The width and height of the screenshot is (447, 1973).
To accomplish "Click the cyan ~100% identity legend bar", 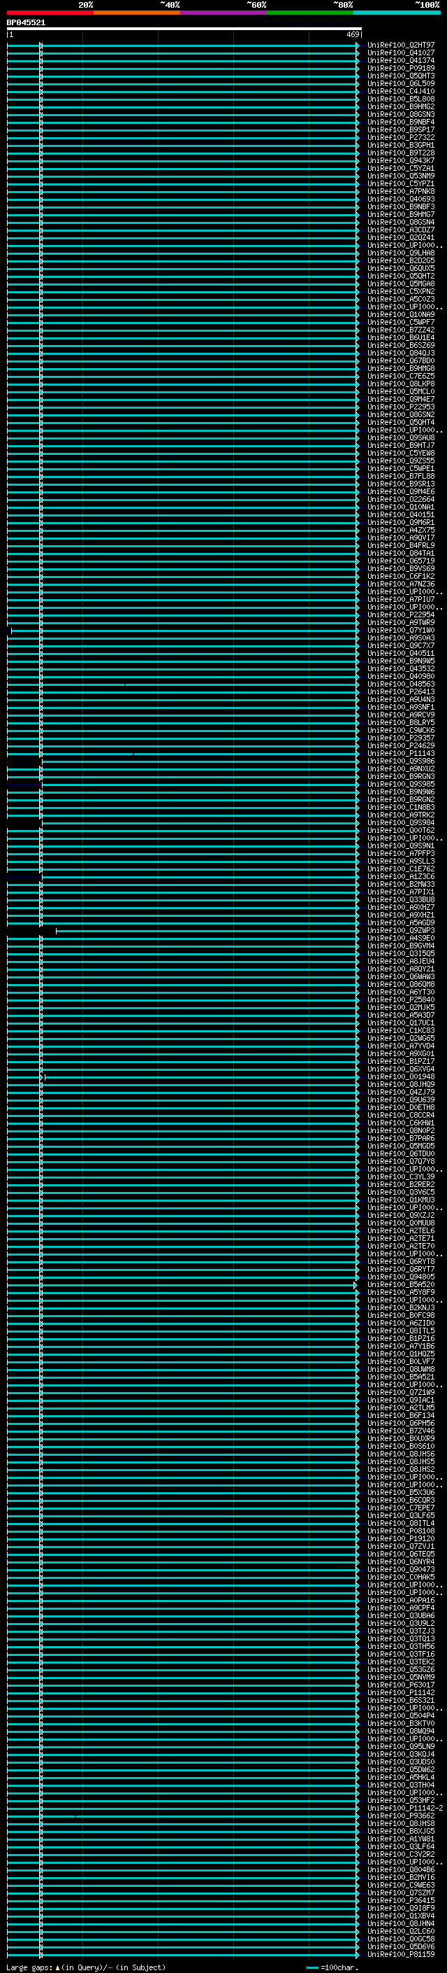I will [397, 13].
